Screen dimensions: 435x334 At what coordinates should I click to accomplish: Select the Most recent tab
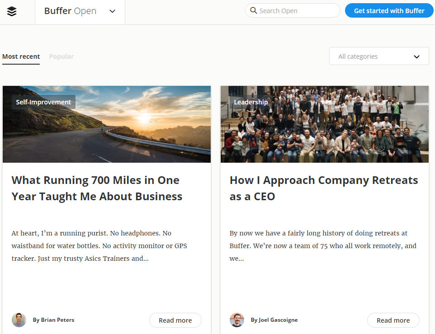(x=21, y=56)
